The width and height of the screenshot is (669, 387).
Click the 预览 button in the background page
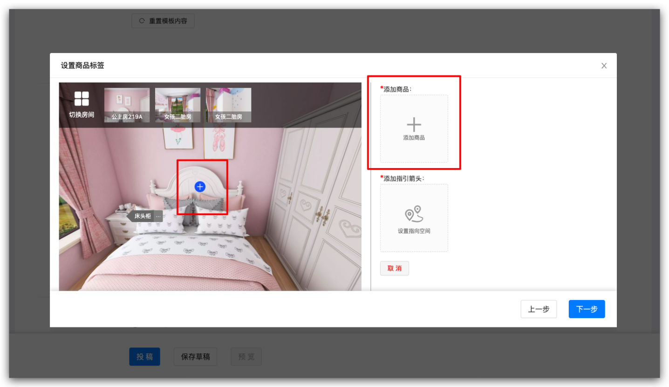click(x=246, y=357)
